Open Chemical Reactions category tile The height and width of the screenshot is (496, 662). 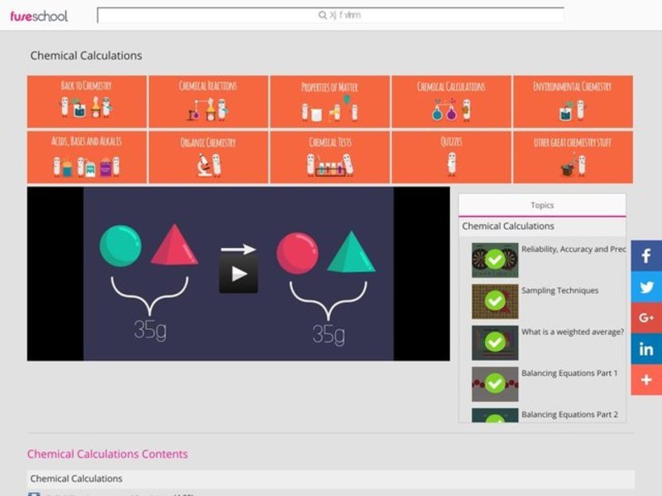(x=208, y=102)
